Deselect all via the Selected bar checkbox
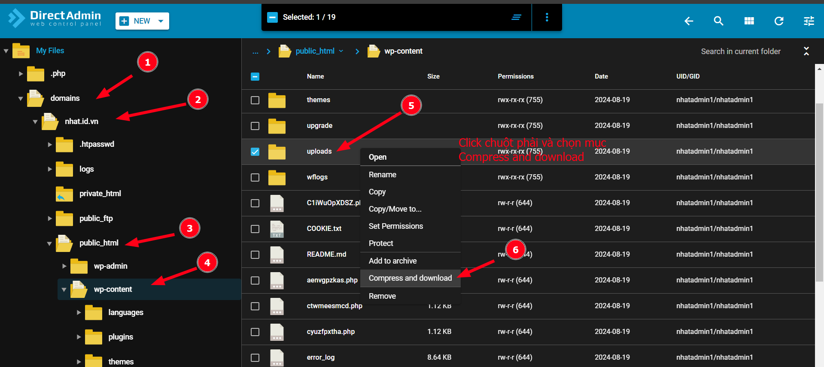The height and width of the screenshot is (367, 824). point(272,17)
